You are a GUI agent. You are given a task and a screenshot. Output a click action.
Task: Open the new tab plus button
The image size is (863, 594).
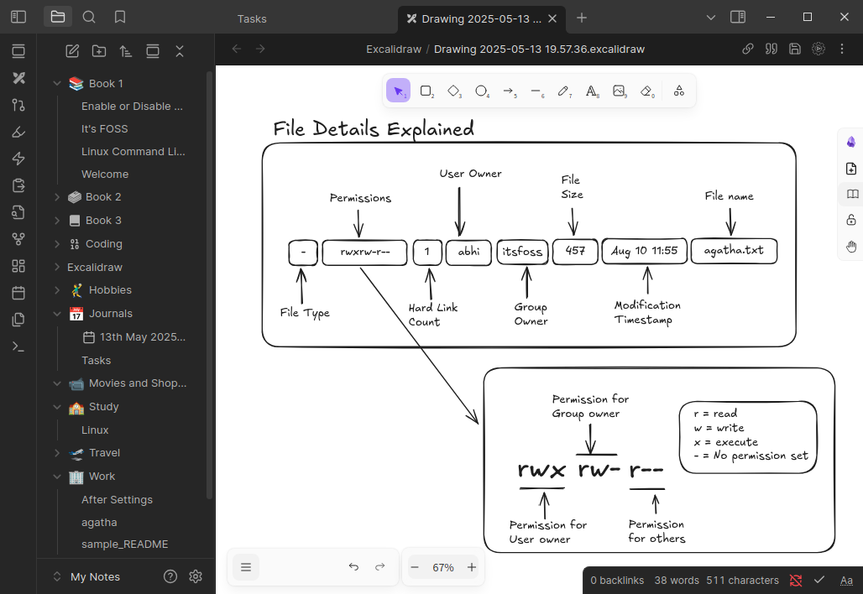[x=582, y=18]
